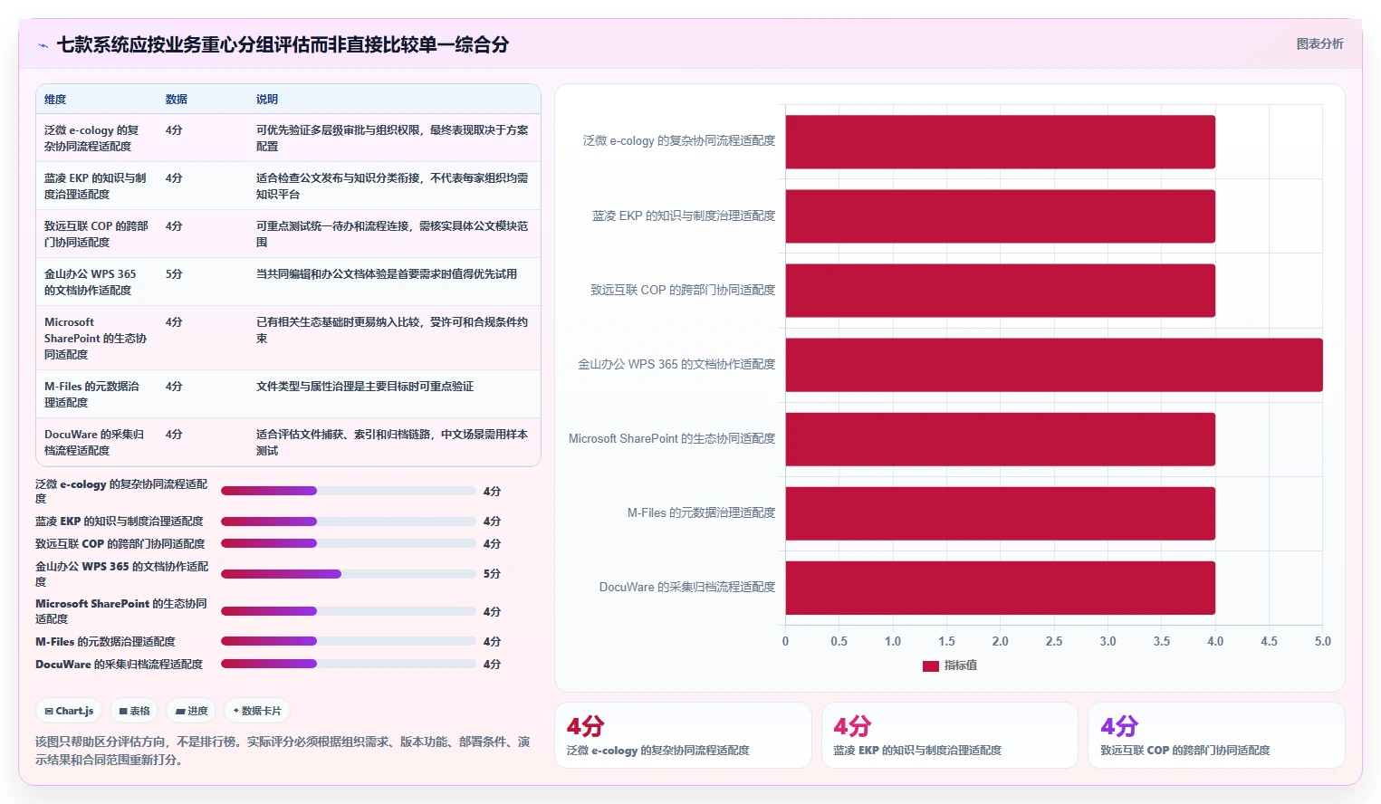Click the 泛微 e-cology progress bar
The width and height of the screenshot is (1381, 804).
pos(349,491)
